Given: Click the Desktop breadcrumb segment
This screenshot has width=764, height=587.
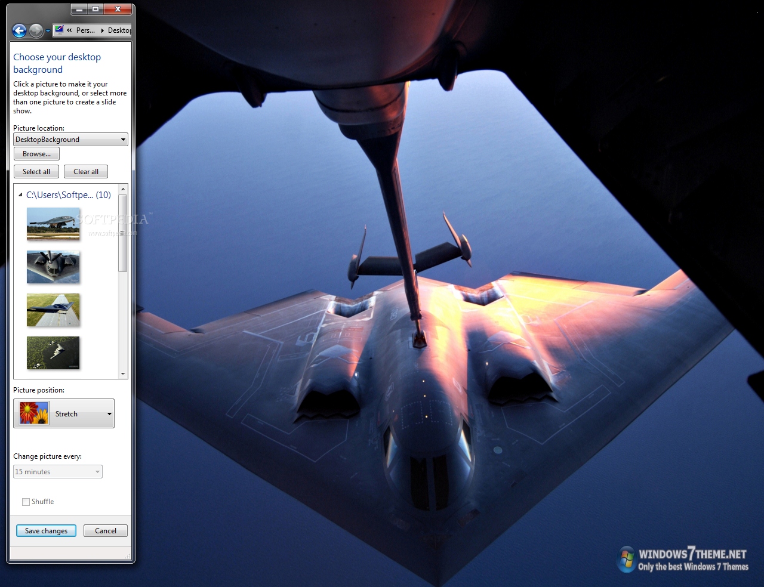Looking at the screenshot, I should (119, 30).
